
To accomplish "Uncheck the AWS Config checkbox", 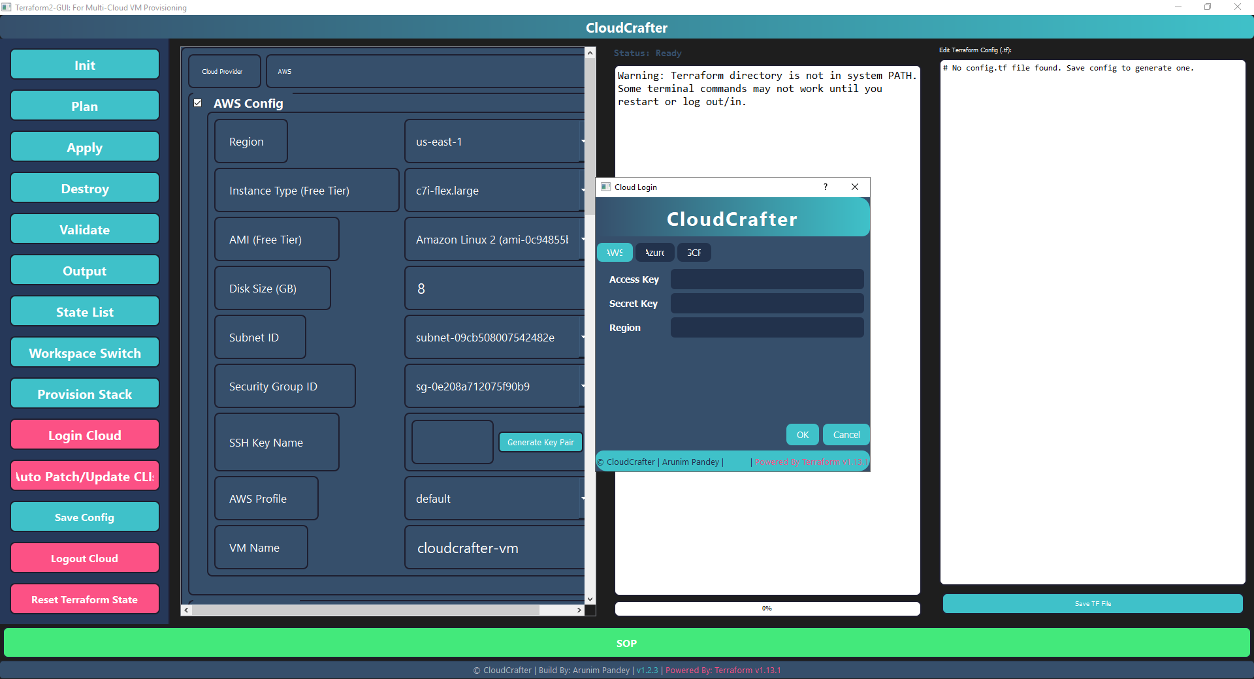I will pos(197,103).
